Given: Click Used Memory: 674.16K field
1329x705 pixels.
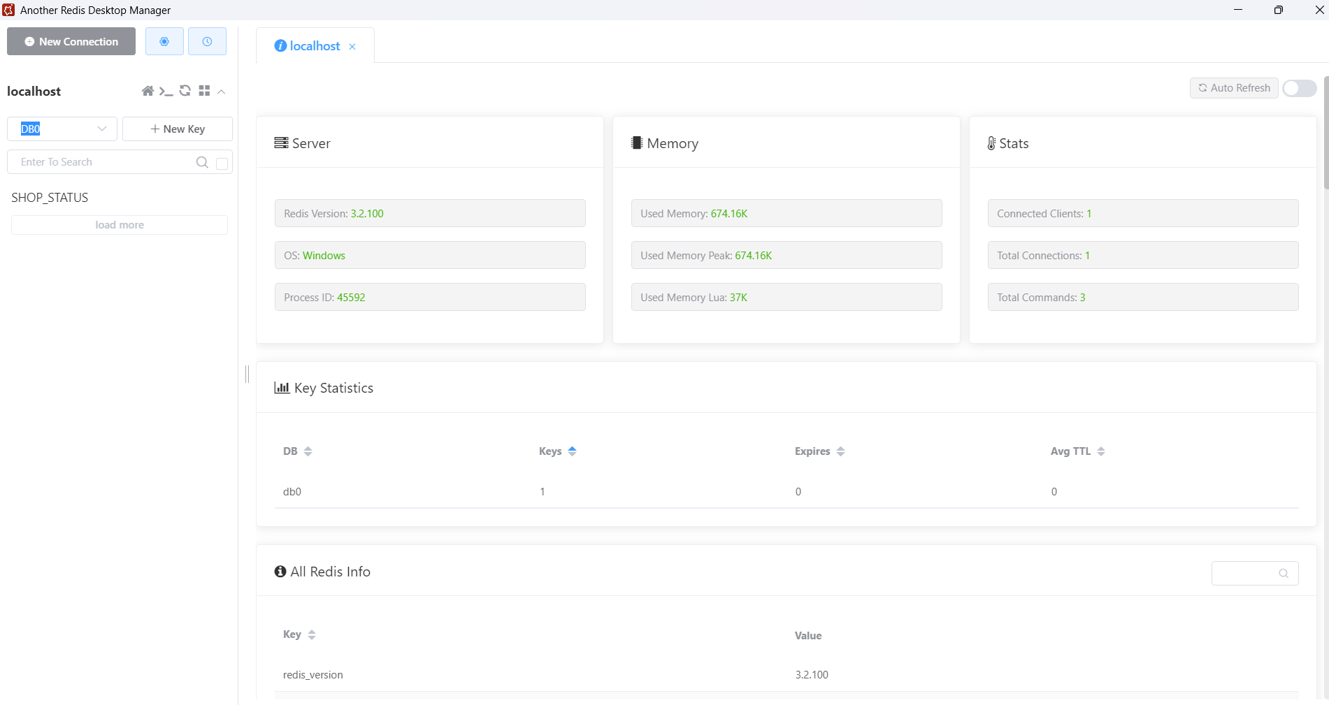Looking at the screenshot, I should (x=786, y=213).
